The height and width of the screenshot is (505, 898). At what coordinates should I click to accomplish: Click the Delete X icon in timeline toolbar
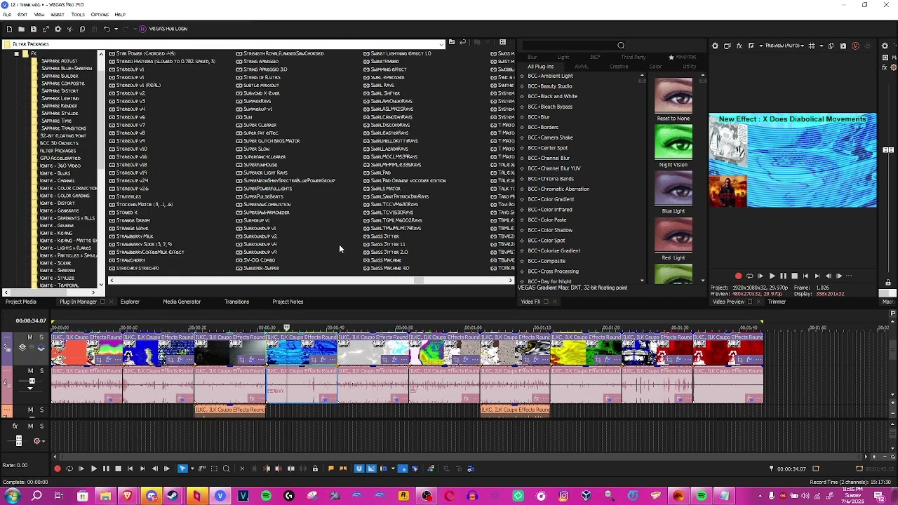click(242, 469)
